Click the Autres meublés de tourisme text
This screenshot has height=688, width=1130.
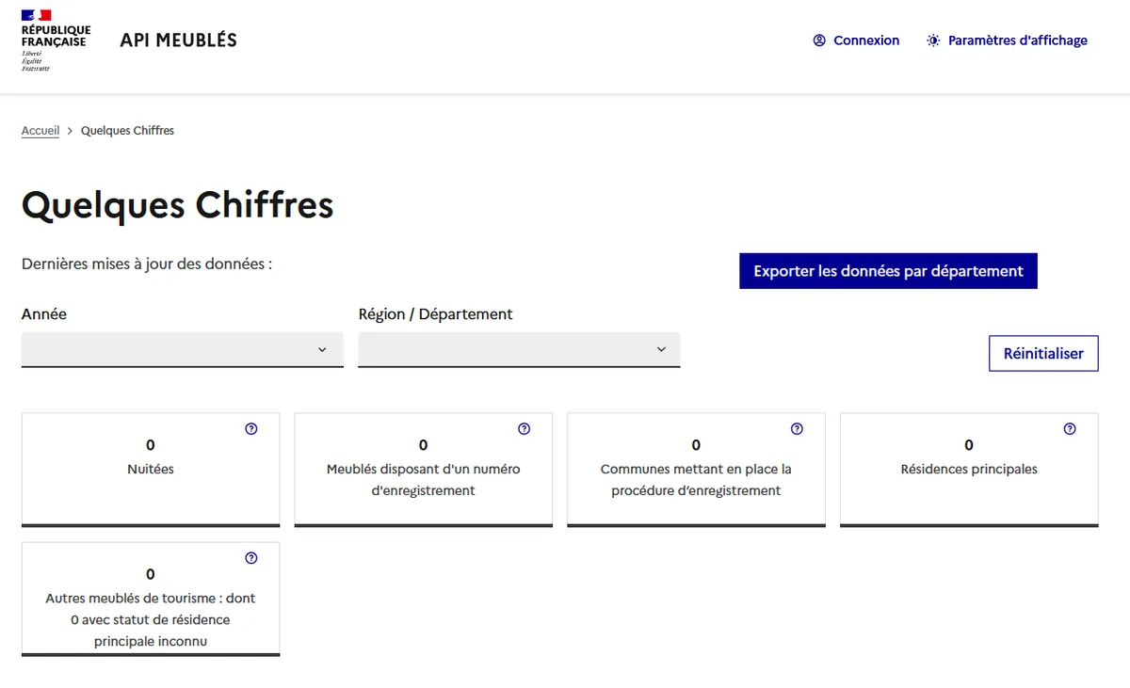[151, 619]
